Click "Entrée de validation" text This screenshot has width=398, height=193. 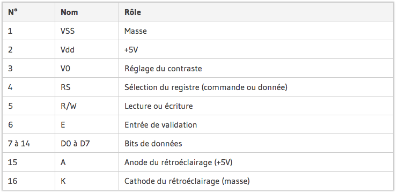coord(160,125)
